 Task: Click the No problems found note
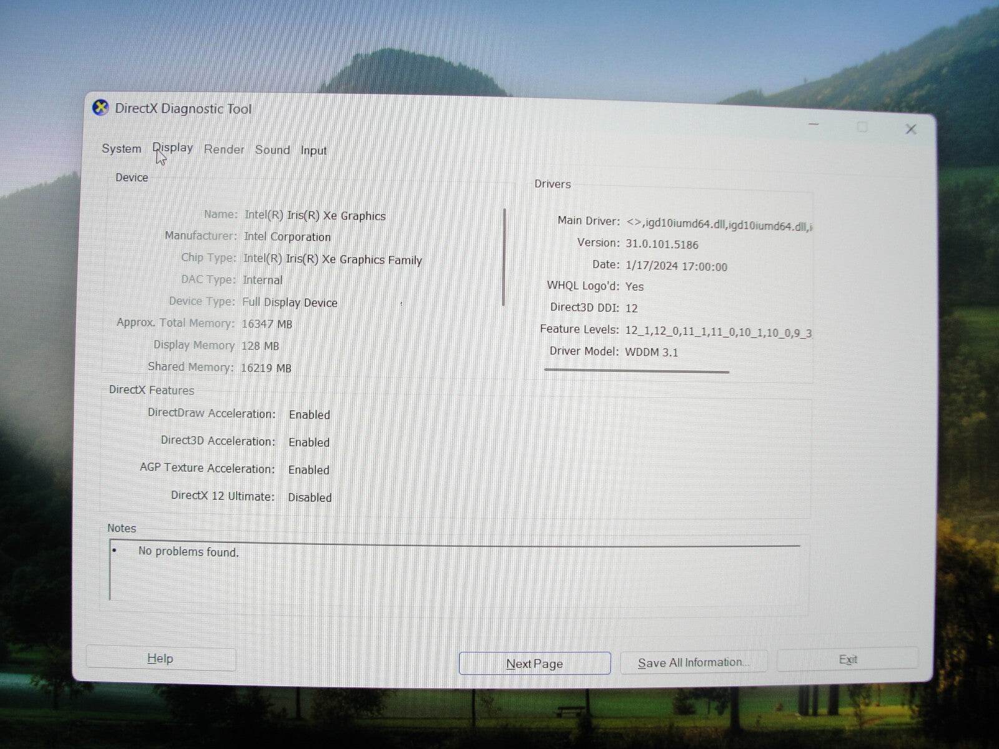click(x=189, y=552)
